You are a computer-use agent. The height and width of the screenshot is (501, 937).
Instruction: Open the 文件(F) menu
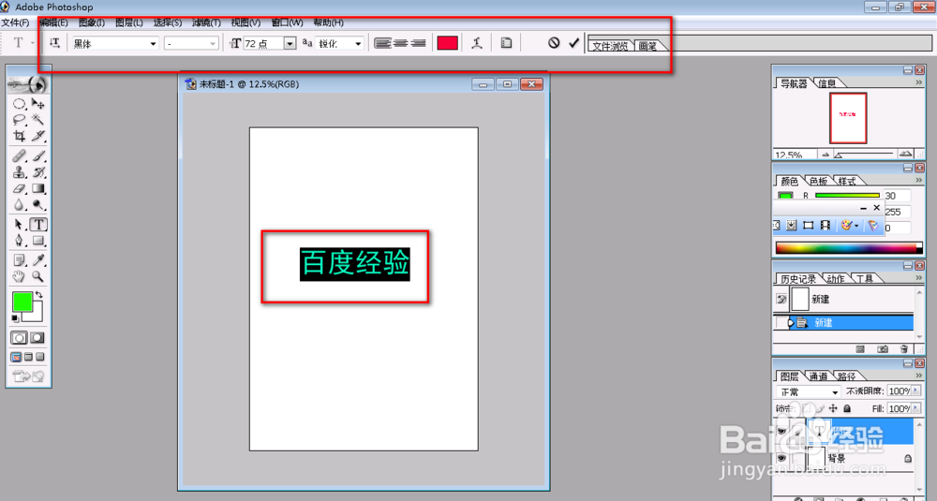pos(15,22)
